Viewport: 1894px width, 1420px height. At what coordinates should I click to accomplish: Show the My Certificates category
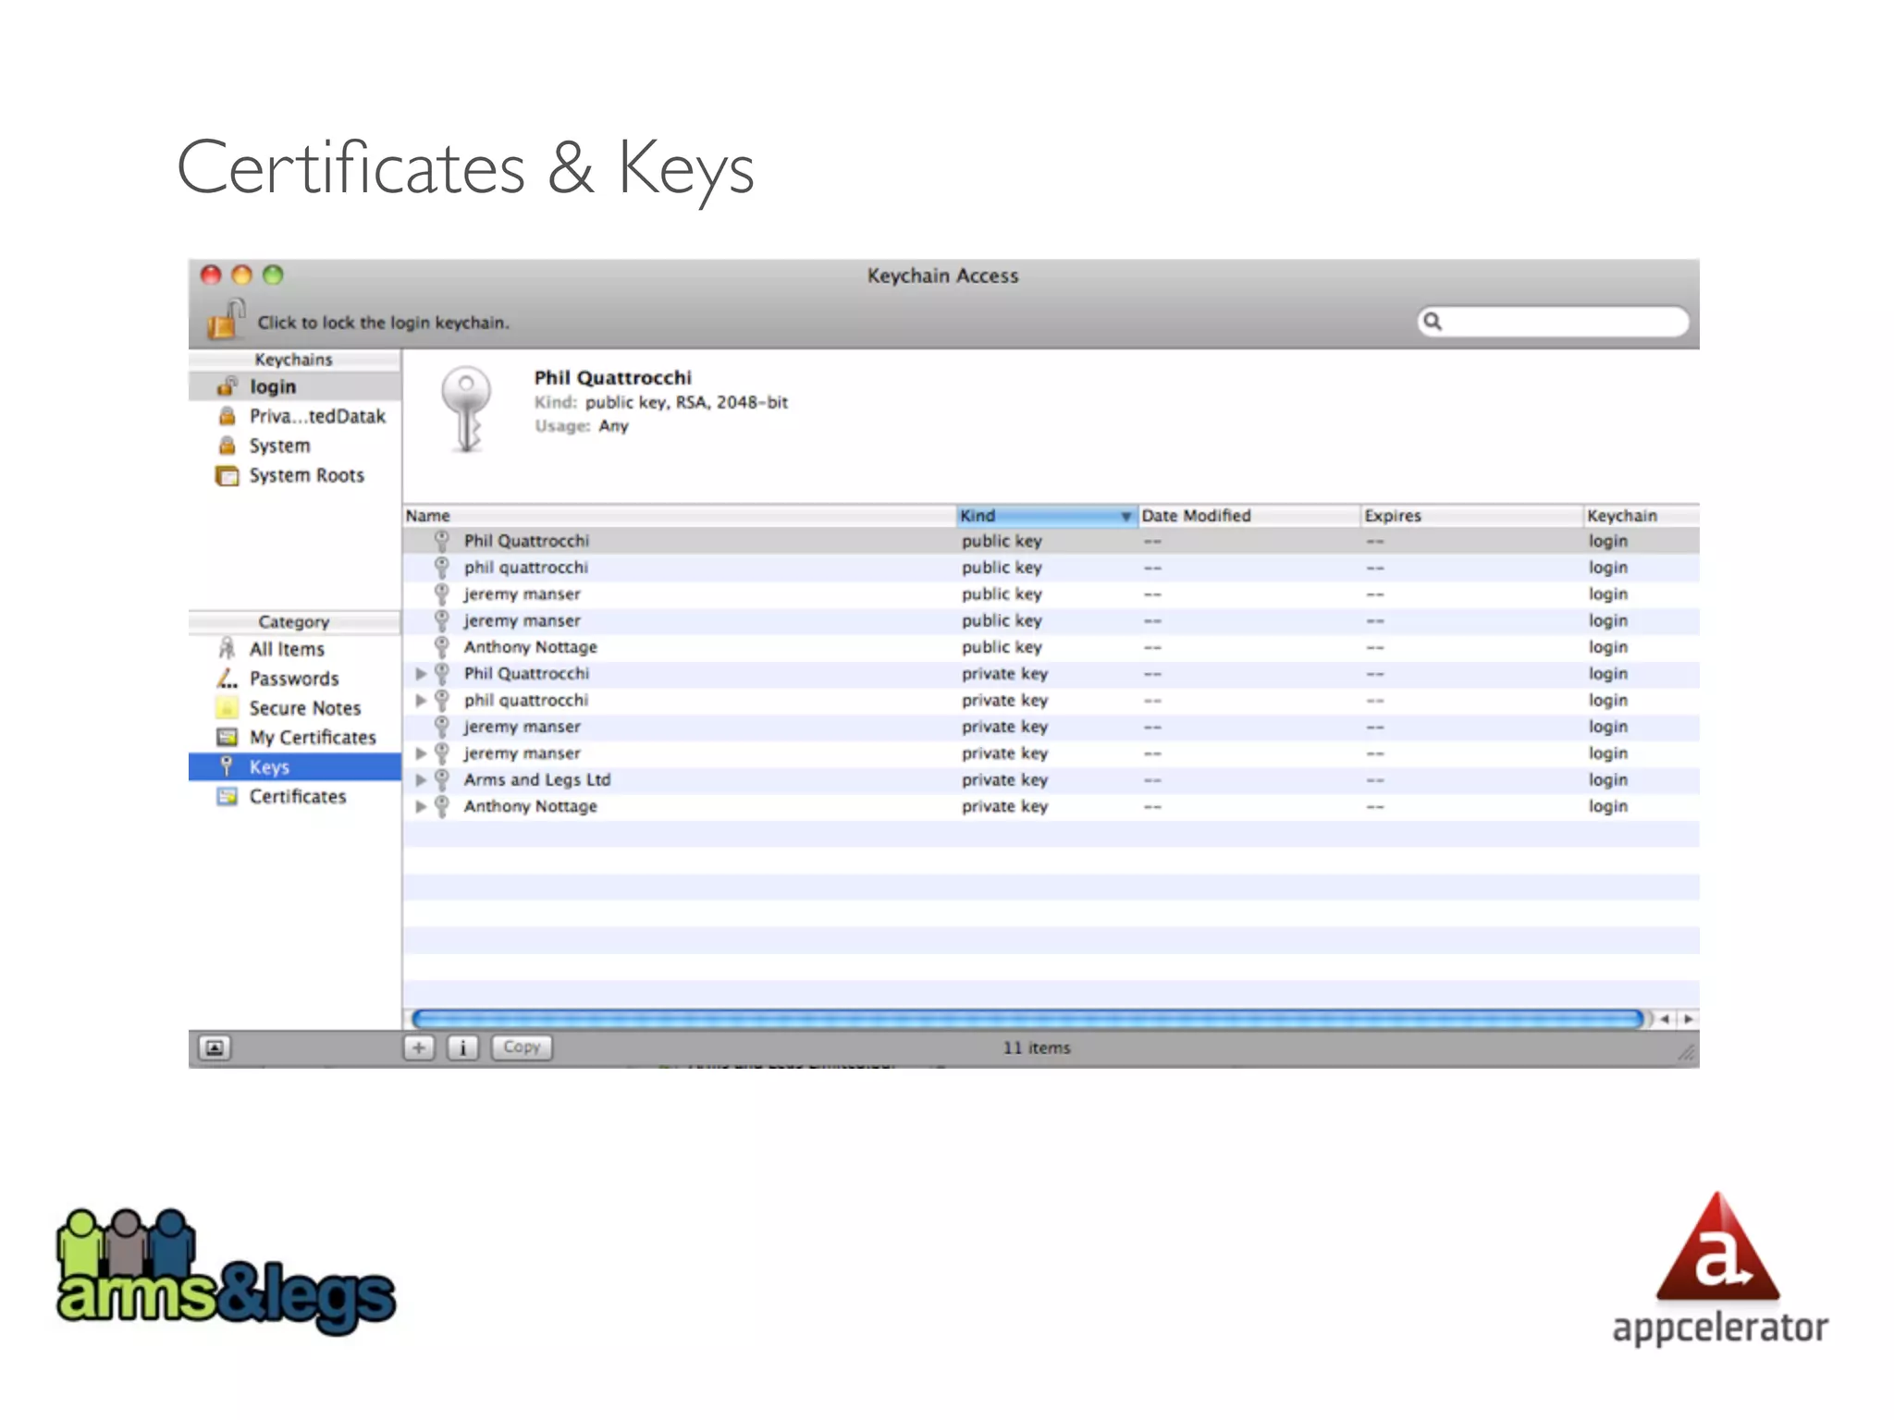coord(312,738)
